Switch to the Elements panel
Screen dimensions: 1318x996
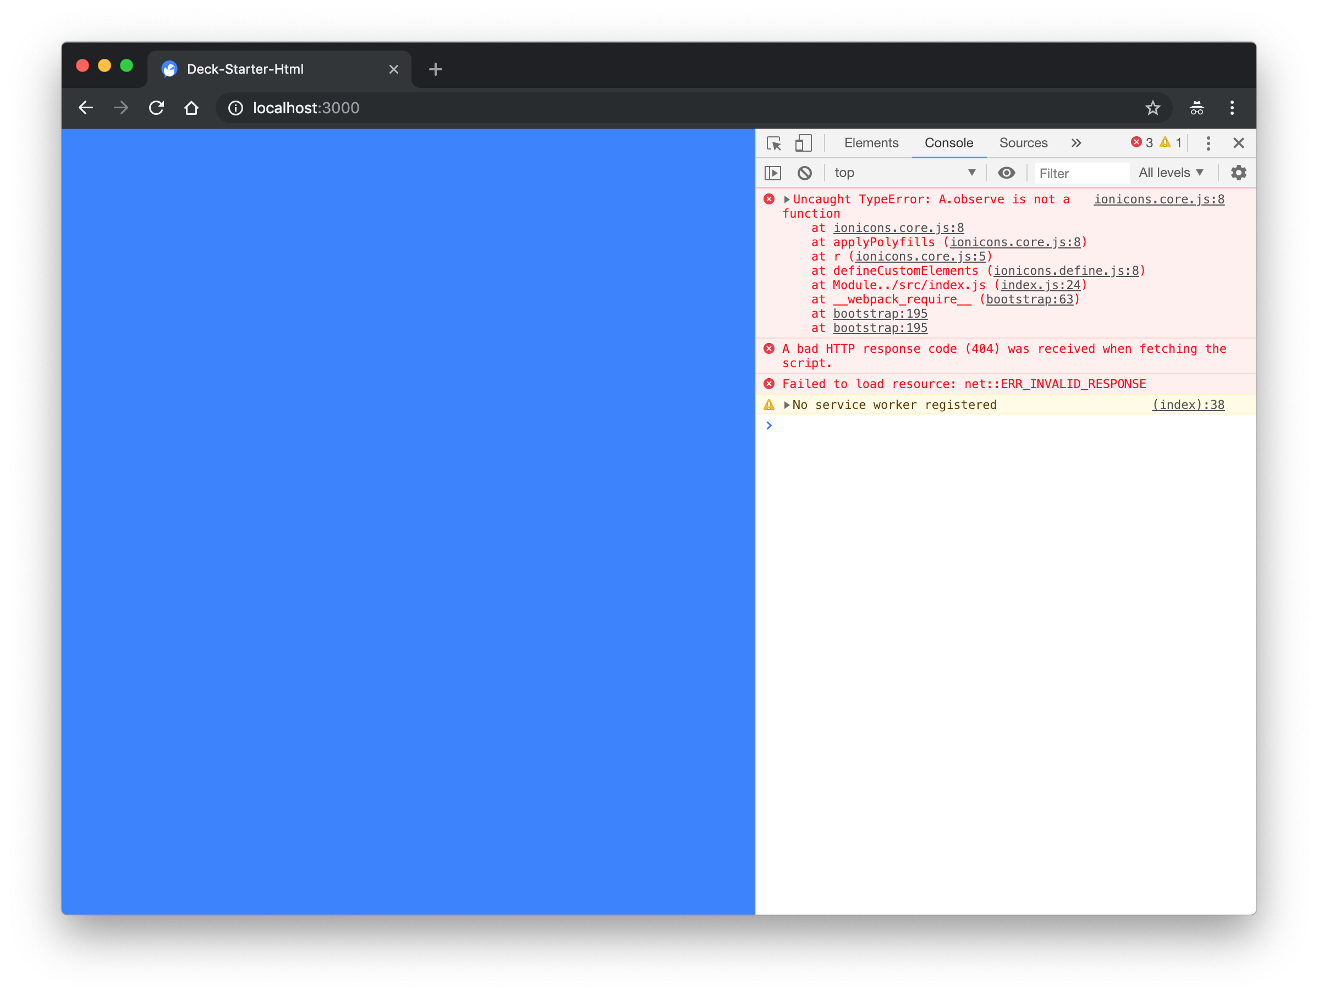(871, 143)
